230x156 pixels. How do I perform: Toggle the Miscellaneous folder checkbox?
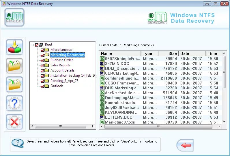click(42, 50)
